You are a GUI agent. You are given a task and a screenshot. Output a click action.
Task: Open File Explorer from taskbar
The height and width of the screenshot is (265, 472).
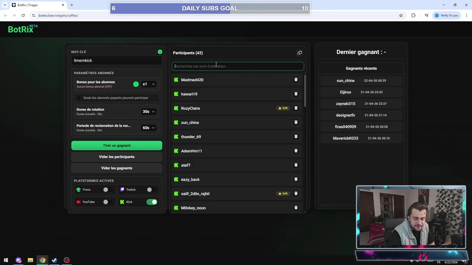point(30,260)
